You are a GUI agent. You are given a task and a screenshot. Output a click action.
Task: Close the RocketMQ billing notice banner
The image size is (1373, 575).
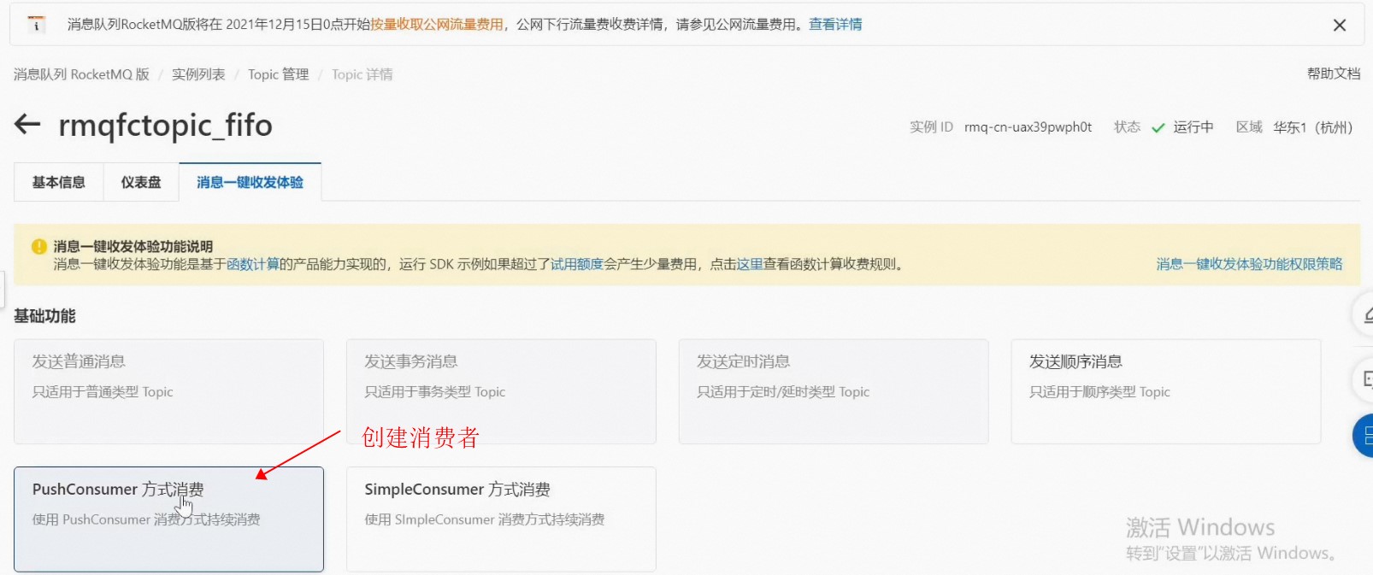(x=1340, y=26)
